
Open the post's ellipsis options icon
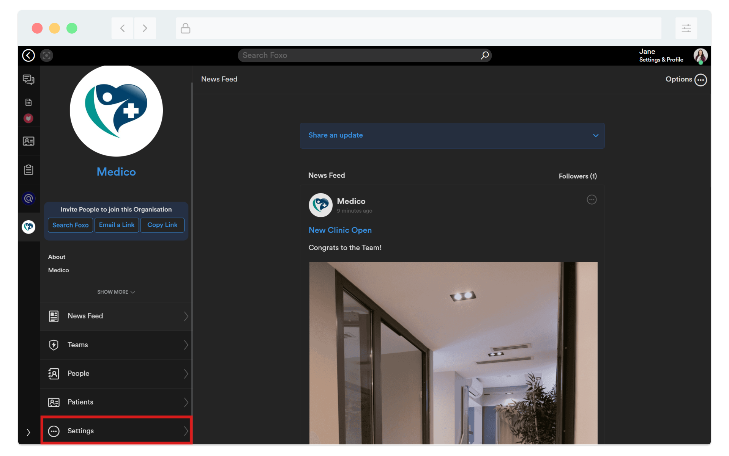coord(592,200)
